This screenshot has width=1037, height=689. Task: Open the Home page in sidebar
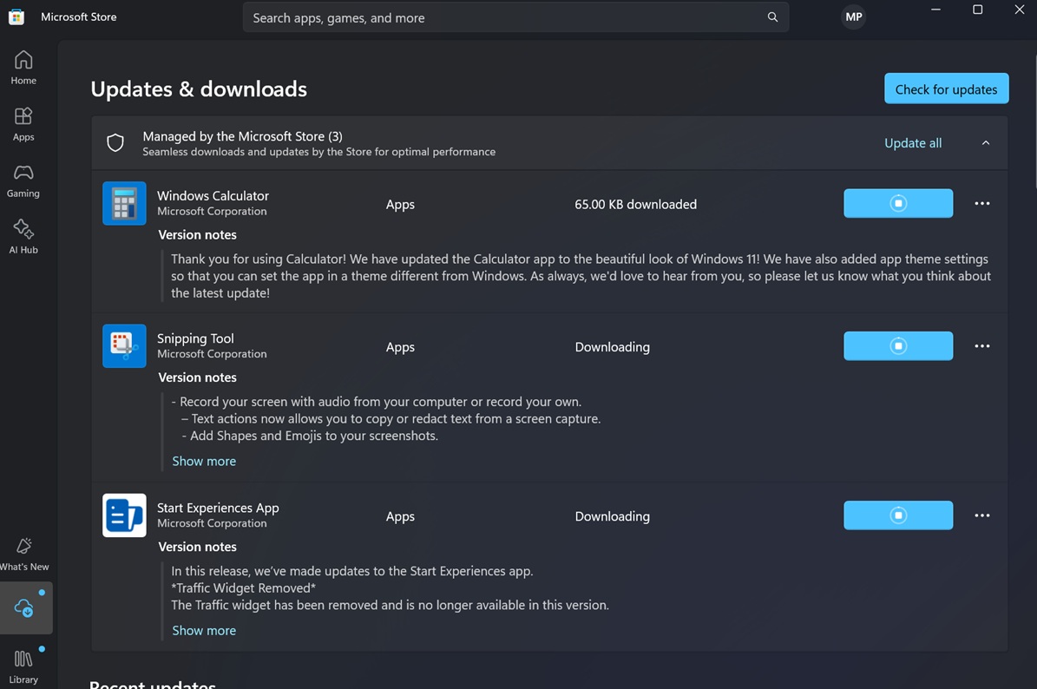pyautogui.click(x=23, y=68)
